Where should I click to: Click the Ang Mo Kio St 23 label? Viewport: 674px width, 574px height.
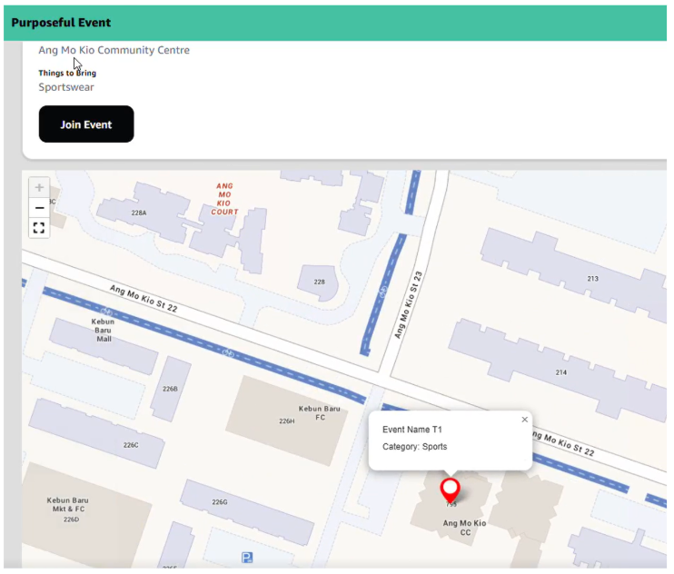[x=410, y=304]
